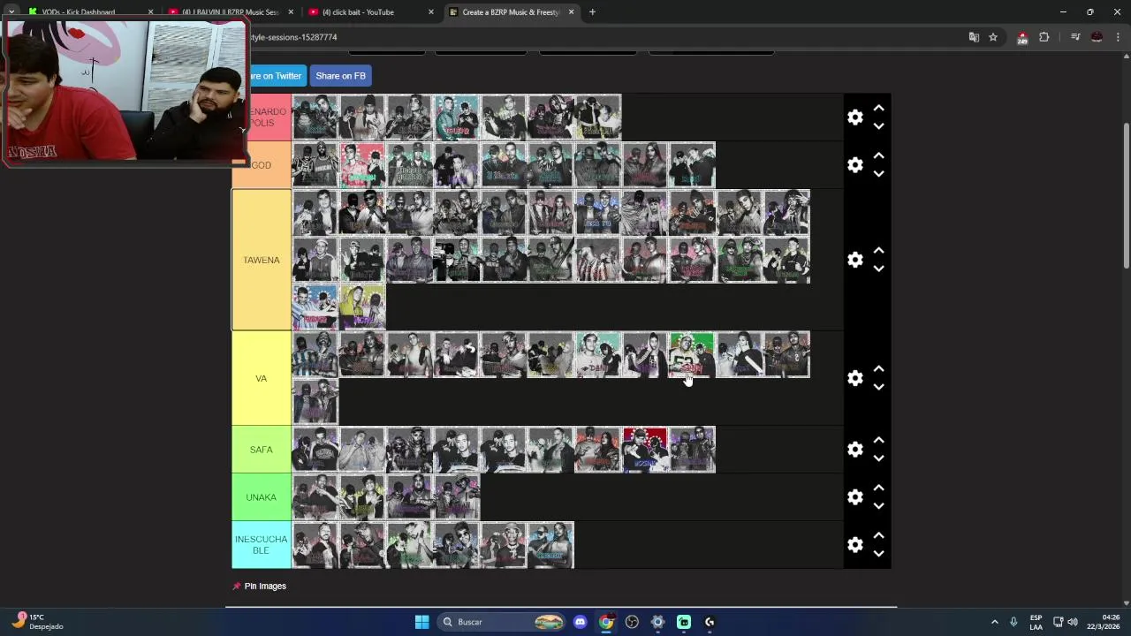Select the first image in UNAKA tier
The height and width of the screenshot is (636, 1131).
(315, 497)
